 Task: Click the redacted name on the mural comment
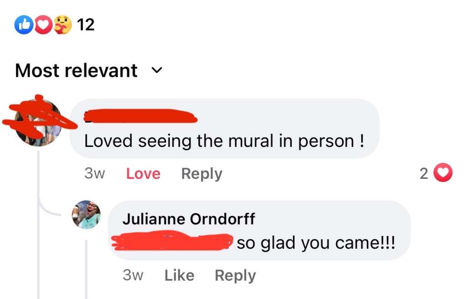tap(141, 116)
